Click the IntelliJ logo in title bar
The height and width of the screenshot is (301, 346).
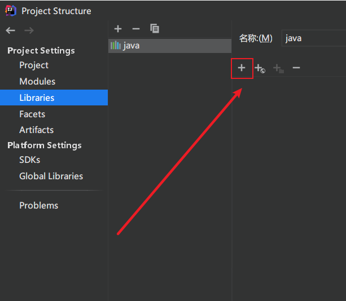click(11, 11)
